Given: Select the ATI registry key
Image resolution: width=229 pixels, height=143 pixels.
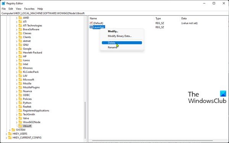Looking at the screenshot, I should pyautogui.click(x=25, y=22).
